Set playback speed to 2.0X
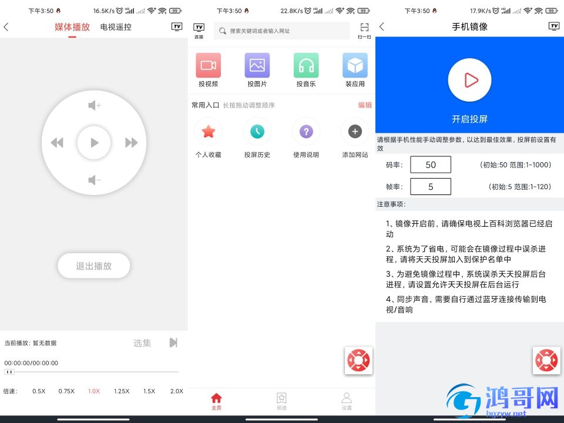The height and width of the screenshot is (423, 564). 177,391
